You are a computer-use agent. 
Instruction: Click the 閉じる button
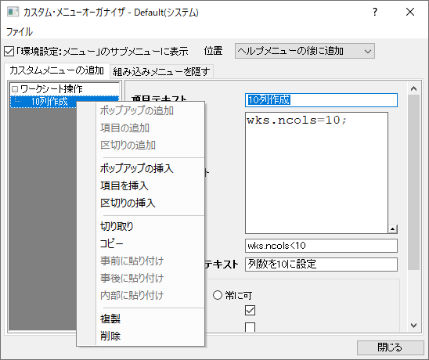click(x=390, y=347)
